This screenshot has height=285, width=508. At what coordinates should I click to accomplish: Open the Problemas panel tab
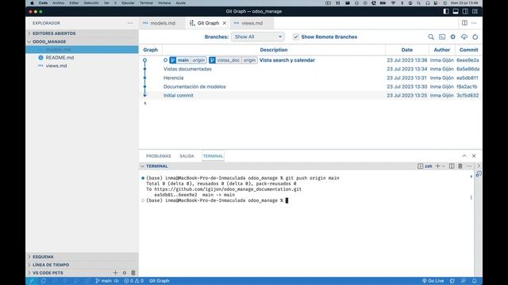point(159,156)
